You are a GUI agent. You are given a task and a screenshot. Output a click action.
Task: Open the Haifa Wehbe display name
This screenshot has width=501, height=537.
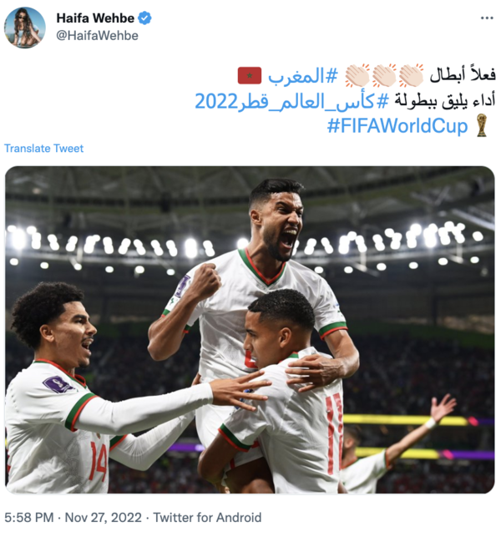(95, 18)
